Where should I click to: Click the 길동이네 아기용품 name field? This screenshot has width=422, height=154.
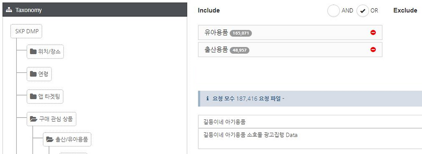pos(310,122)
